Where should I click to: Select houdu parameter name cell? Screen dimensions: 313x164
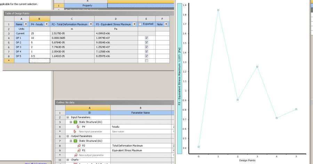pyautogui.click(x=141, y=127)
